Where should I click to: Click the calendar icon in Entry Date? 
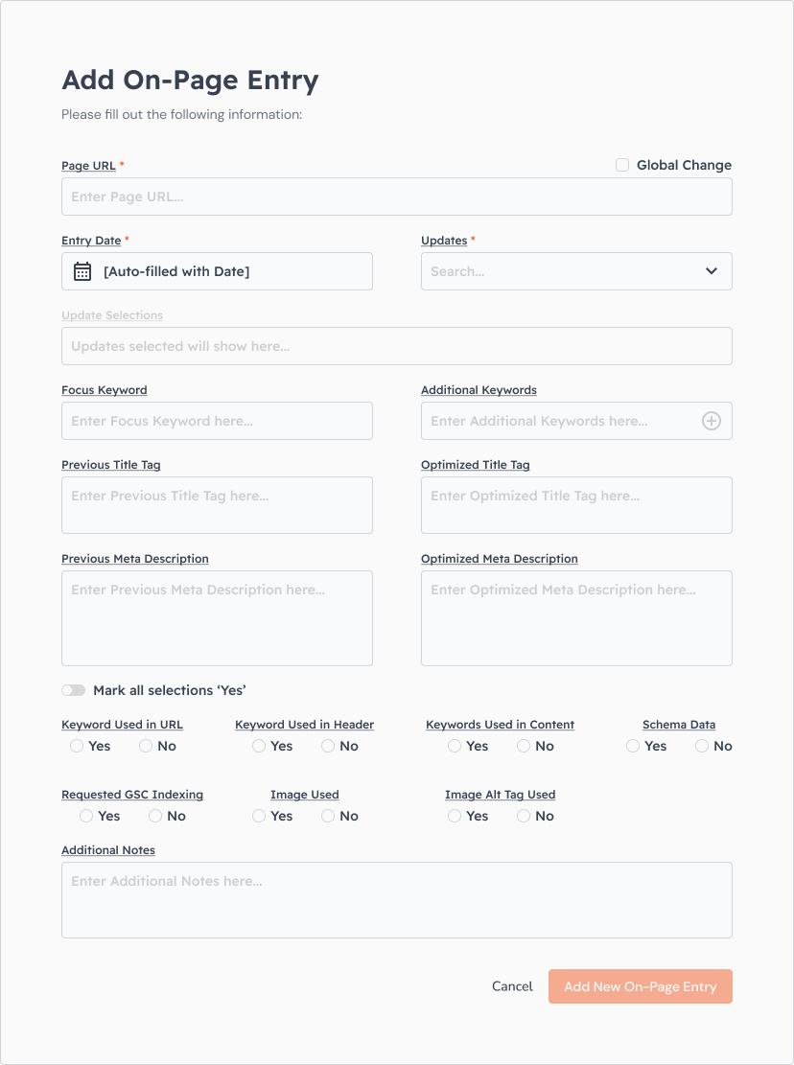[82, 271]
